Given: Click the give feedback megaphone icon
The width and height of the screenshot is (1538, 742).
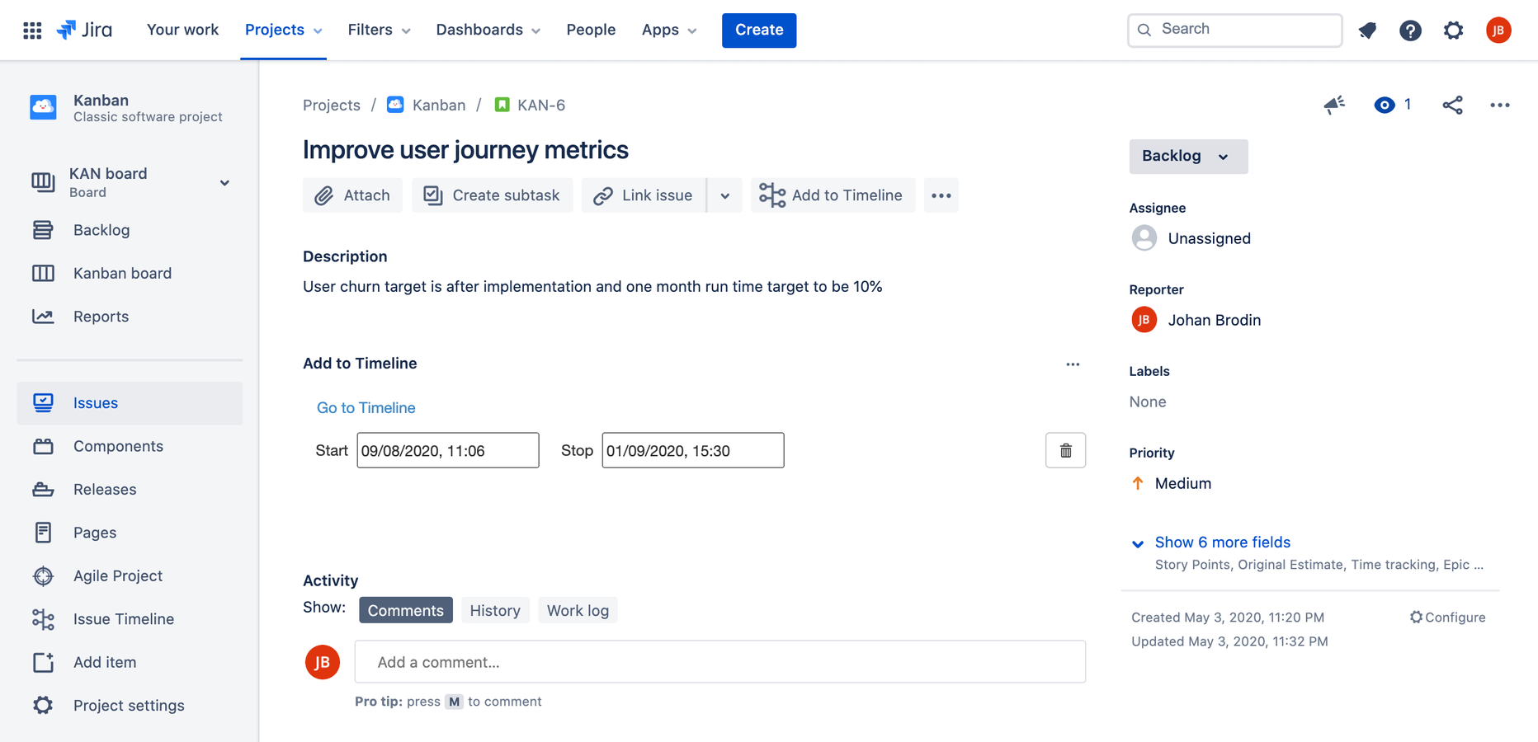Looking at the screenshot, I should pos(1334,105).
